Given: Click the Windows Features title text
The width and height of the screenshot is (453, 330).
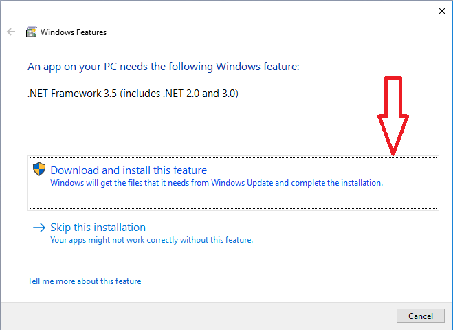Looking at the screenshot, I should 74,32.
